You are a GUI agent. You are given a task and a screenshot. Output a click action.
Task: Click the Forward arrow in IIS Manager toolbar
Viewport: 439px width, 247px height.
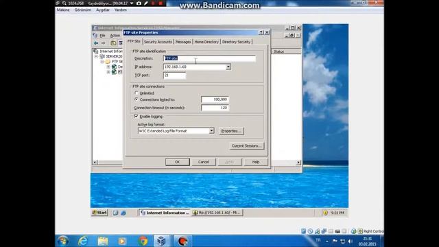[x=104, y=43]
